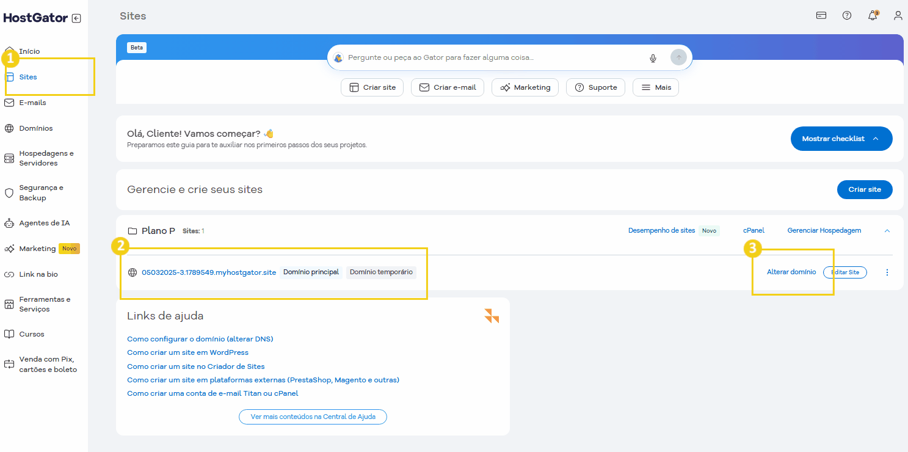Viewport: 908px width, 452px height.
Task: Collapse the Plano P panel chevron
Action: 887,231
